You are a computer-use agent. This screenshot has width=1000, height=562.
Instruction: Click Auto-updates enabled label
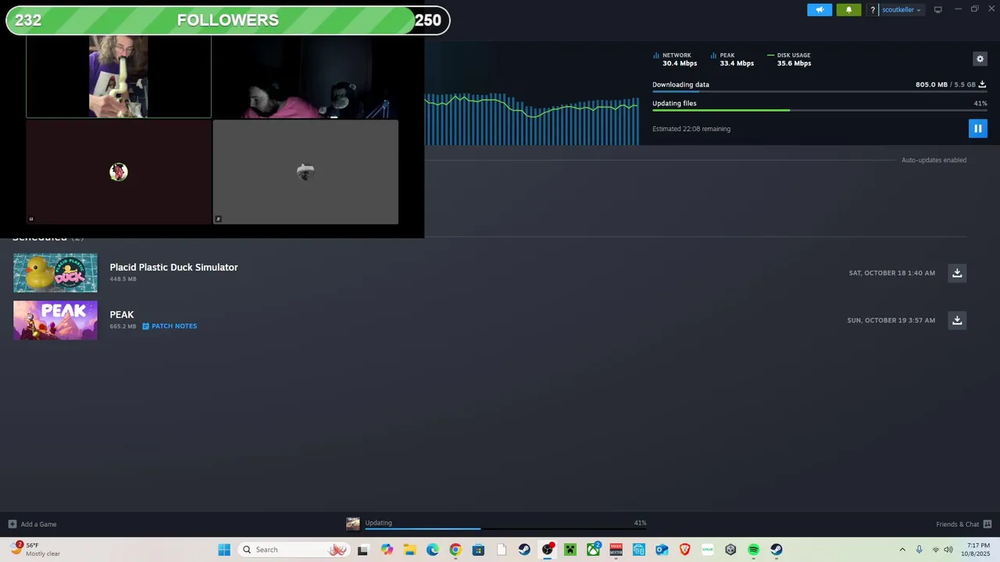point(934,160)
